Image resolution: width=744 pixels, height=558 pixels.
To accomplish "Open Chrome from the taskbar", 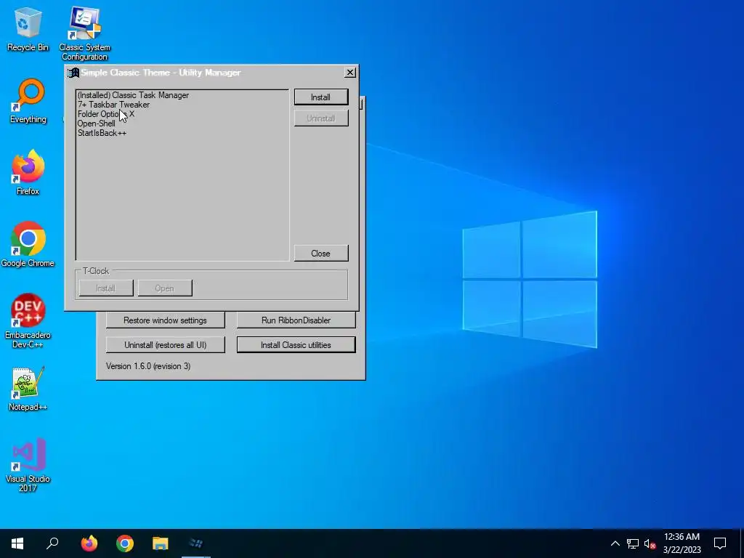I will [x=125, y=543].
